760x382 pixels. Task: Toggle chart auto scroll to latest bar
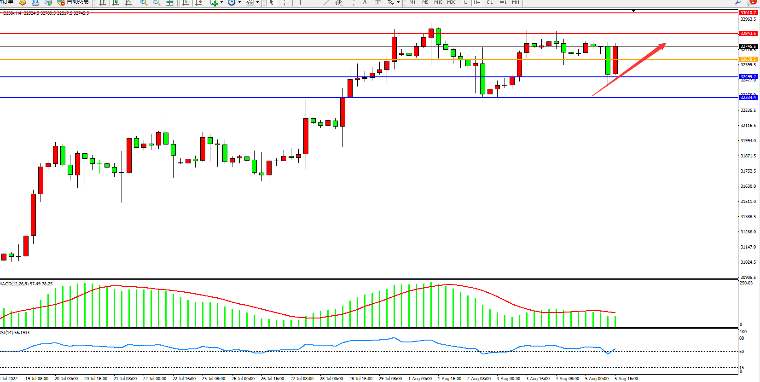(186, 2)
